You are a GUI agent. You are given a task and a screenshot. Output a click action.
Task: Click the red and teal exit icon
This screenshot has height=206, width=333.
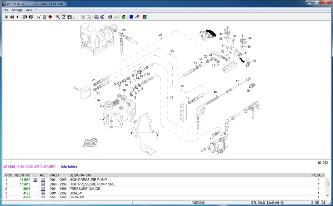tap(145, 17)
